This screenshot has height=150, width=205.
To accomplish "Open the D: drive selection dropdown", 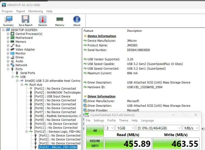I will (x=159, y=128).
